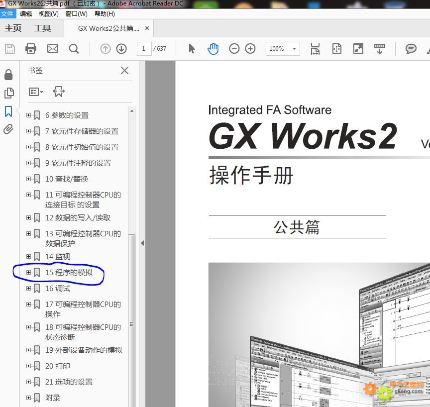Fit one full page to window
430x407 pixels.
337,49
